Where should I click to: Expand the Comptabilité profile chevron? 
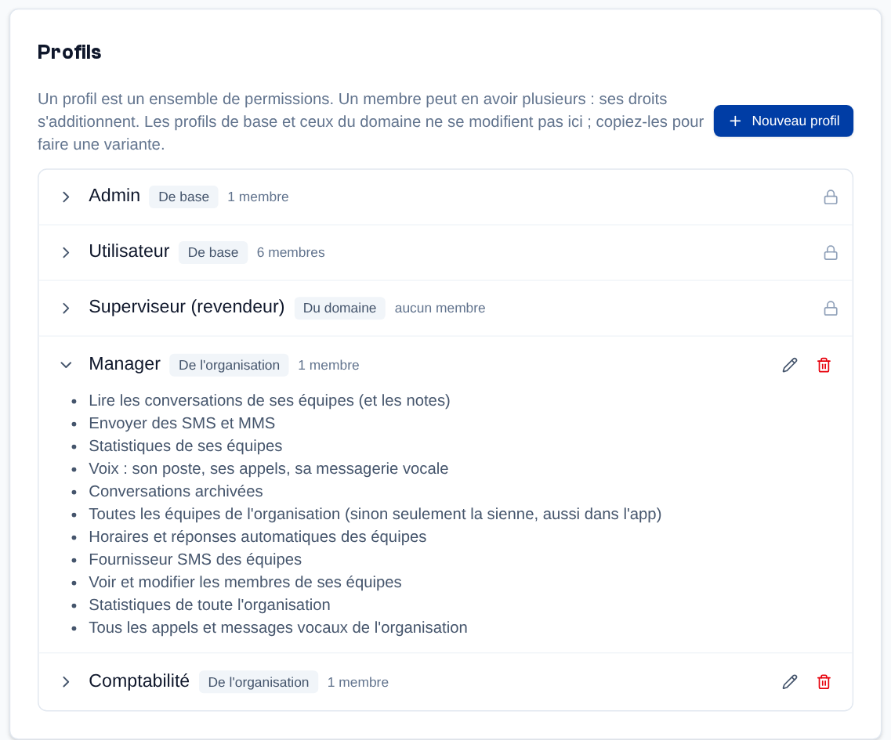66,682
